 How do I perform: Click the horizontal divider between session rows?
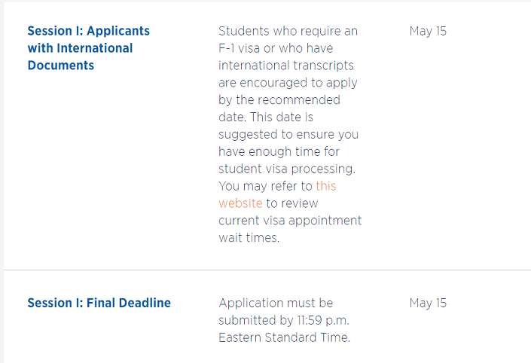coord(267,270)
